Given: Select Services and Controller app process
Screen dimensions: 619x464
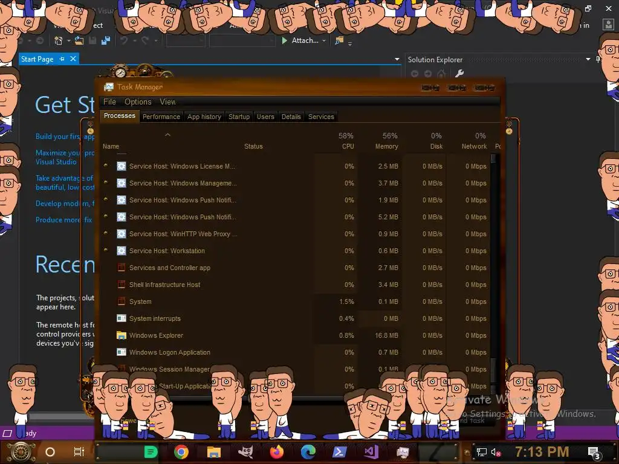Looking at the screenshot, I should click(x=295, y=268).
